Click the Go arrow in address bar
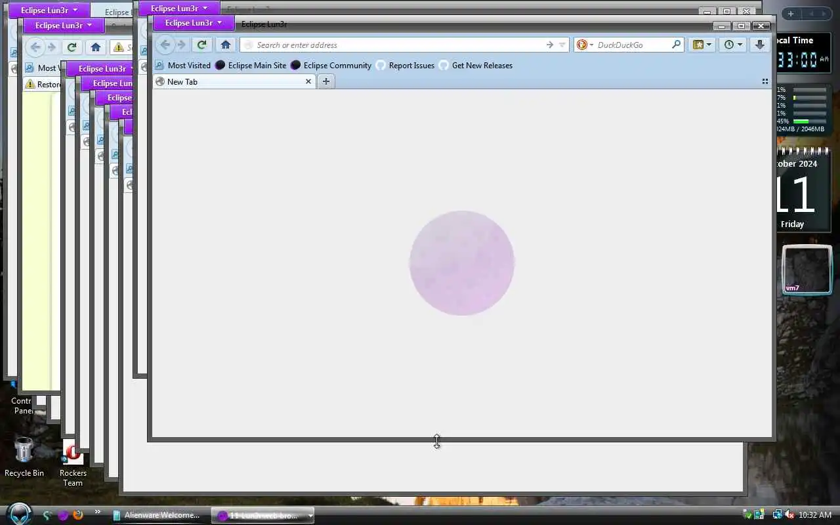Screen dimensions: 840x525 (x=549, y=45)
